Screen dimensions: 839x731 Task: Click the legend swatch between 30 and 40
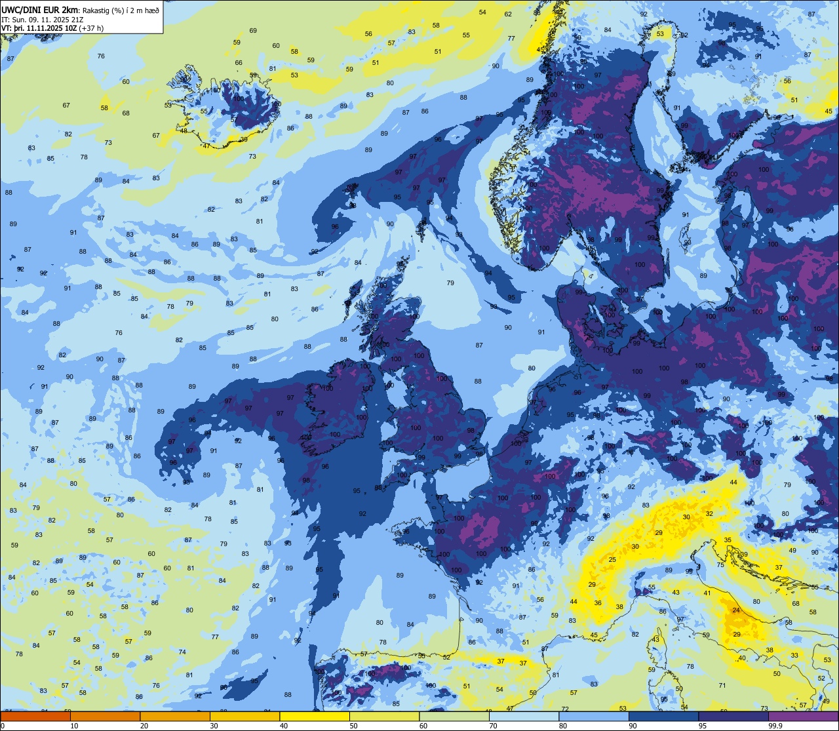pyautogui.click(x=244, y=716)
